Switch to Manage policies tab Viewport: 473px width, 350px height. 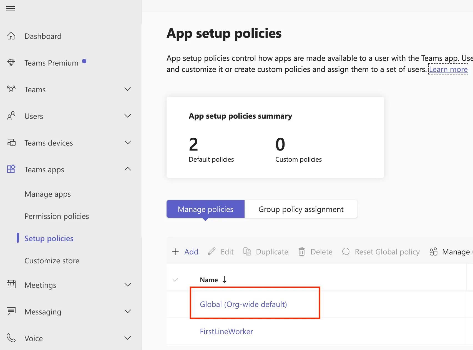click(x=205, y=209)
